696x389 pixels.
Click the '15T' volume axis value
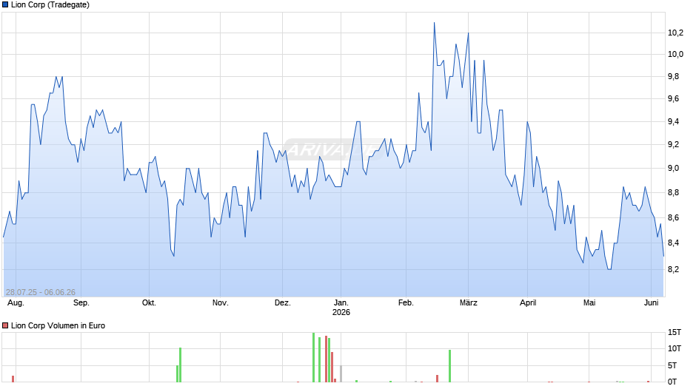pyautogui.click(x=675, y=332)
